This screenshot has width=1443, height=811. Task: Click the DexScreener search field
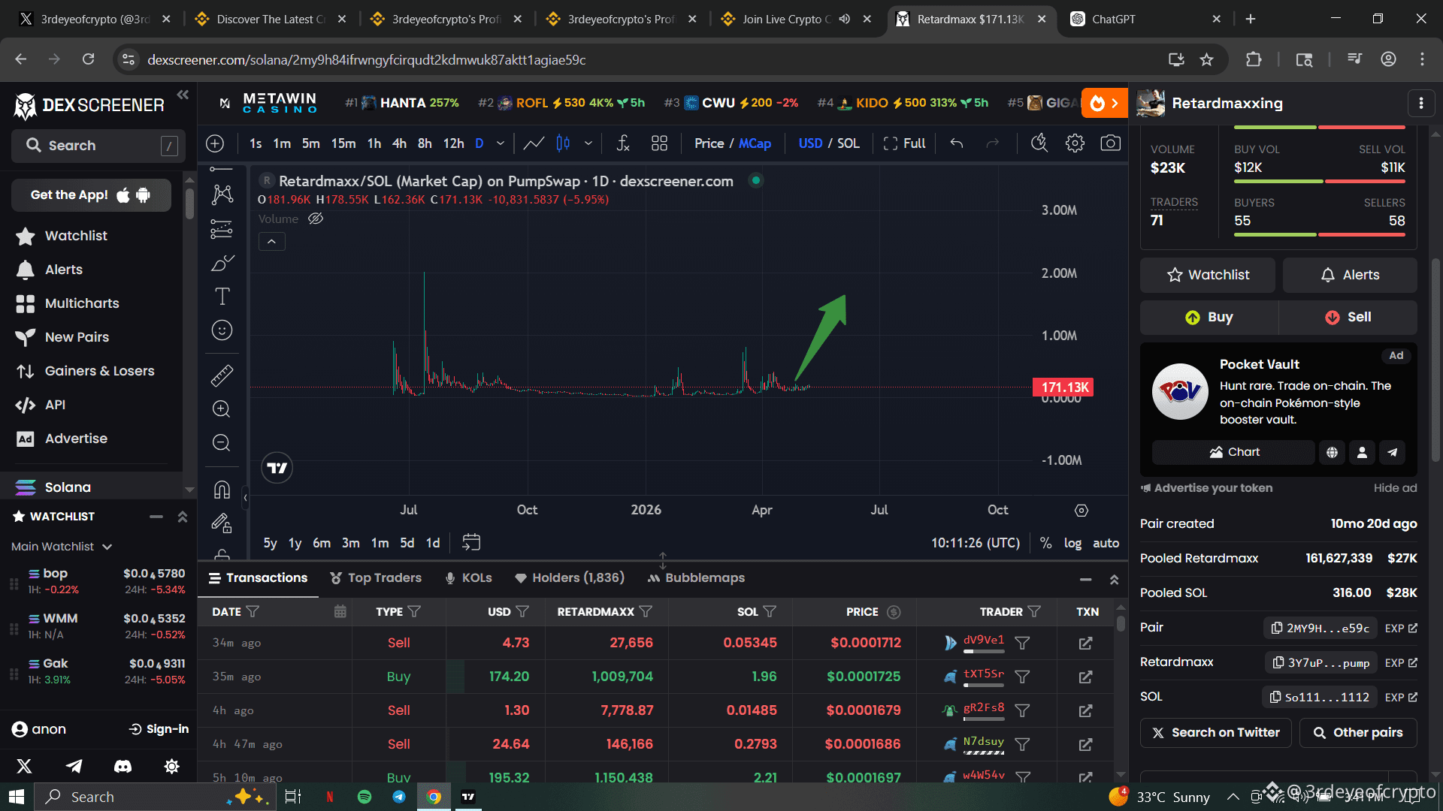[x=98, y=146]
